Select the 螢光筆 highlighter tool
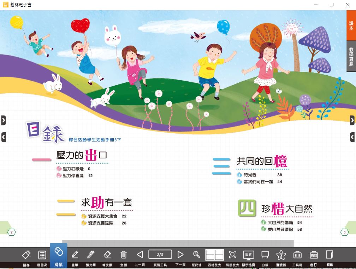Image resolution: width=356 pixels, height=269 pixels. tap(91, 255)
